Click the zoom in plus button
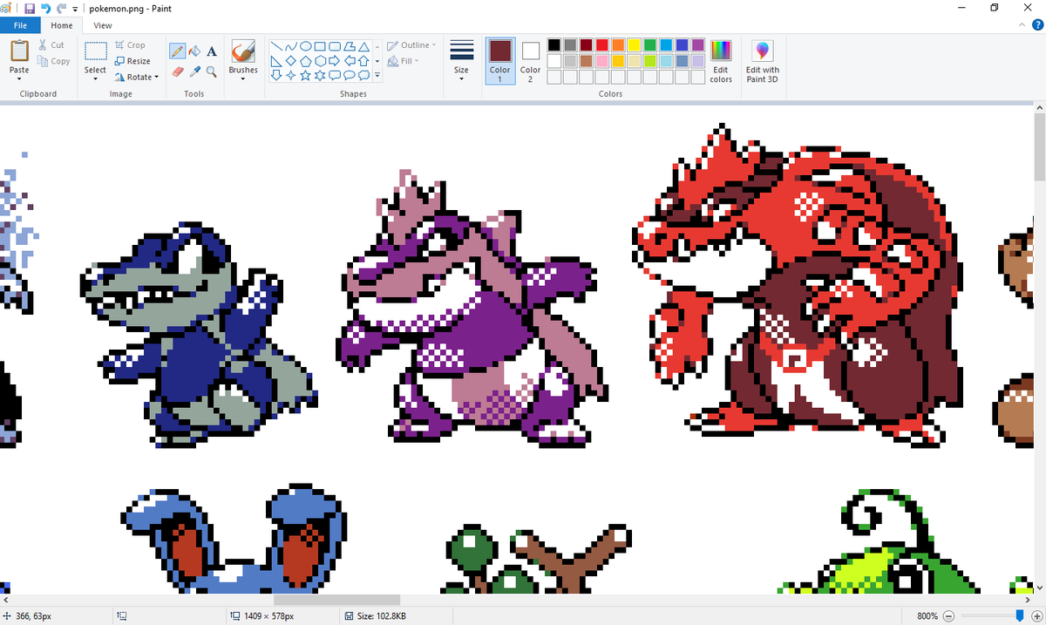This screenshot has height=625, width=1046. (x=1036, y=615)
